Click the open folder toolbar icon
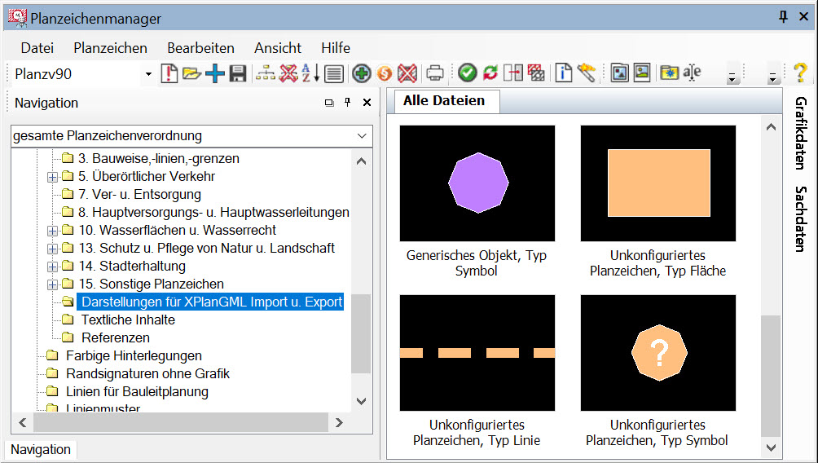Viewport: 818px width, 463px height. (191, 73)
